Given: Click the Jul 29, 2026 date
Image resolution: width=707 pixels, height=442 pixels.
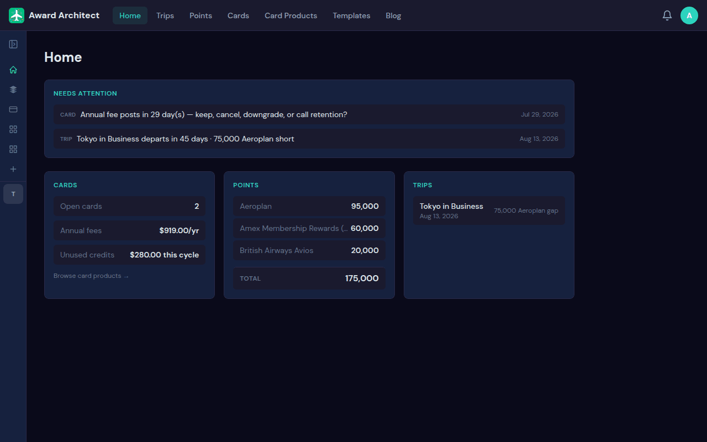Looking at the screenshot, I should point(540,114).
